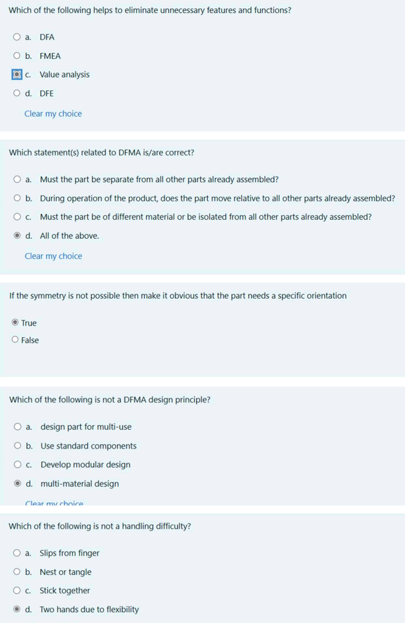This screenshot has width=405, height=623.
Task: Mark False for the symmetry question
Action: [x=15, y=339]
